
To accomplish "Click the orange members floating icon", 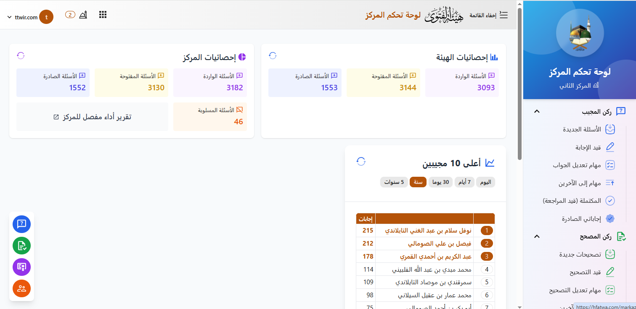I will [x=21, y=288].
